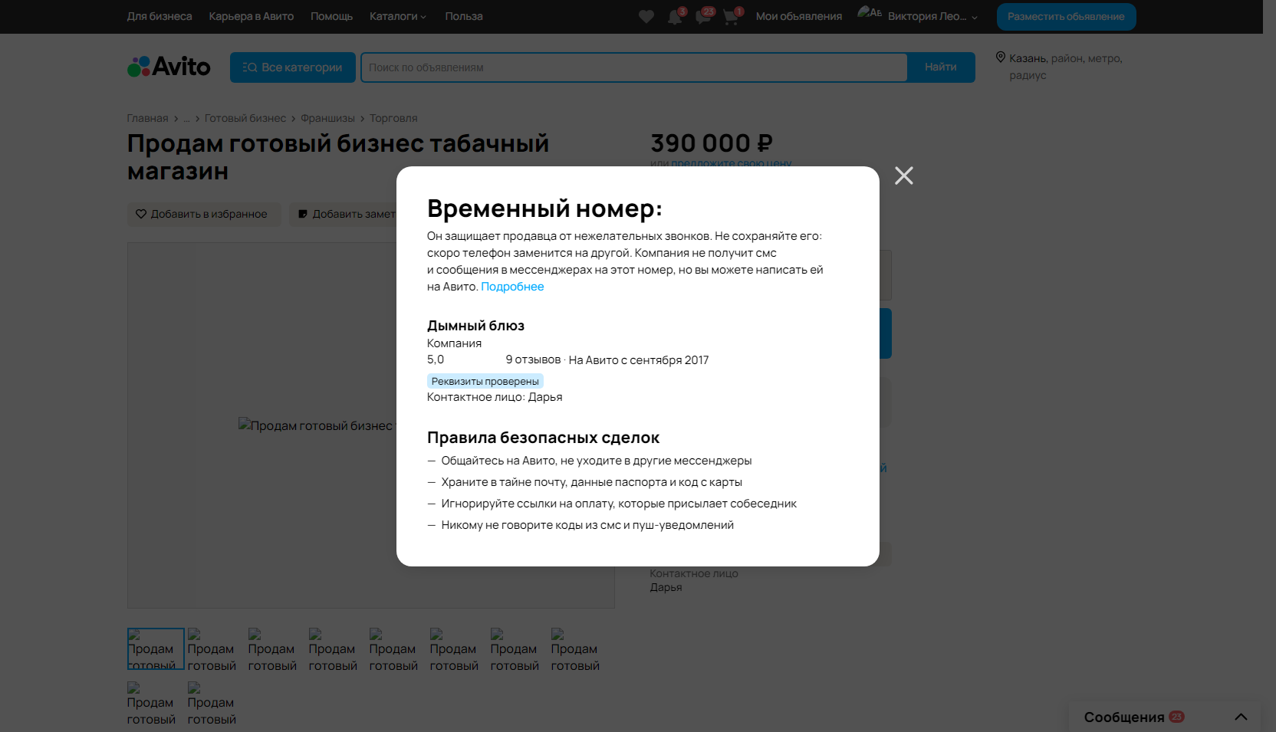Click the Добавить заметку button

coord(344,214)
